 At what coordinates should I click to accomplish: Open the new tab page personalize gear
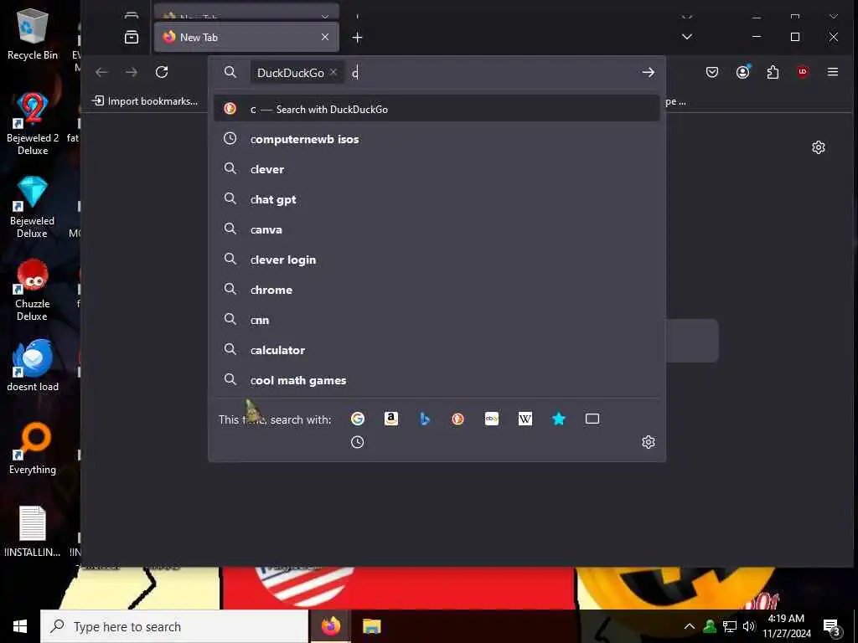click(x=818, y=147)
